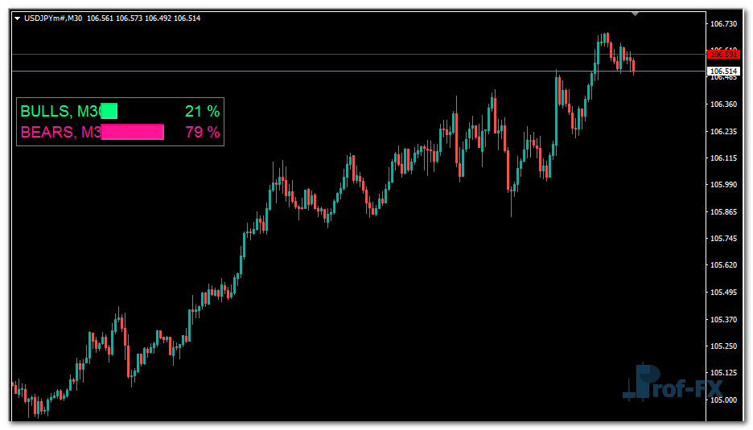The image size is (753, 430).
Task: Click the 79 % bears percentage value
Action: 202,133
